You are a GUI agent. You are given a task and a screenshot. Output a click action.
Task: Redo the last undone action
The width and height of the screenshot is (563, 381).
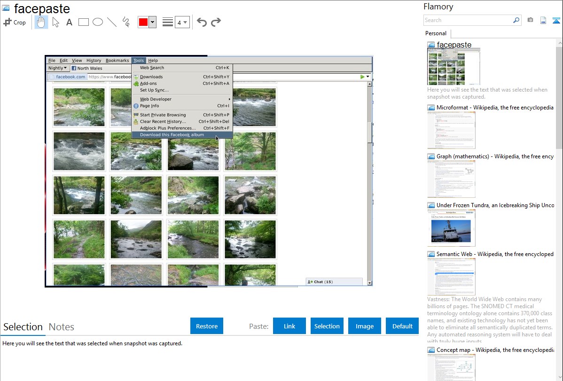click(216, 22)
